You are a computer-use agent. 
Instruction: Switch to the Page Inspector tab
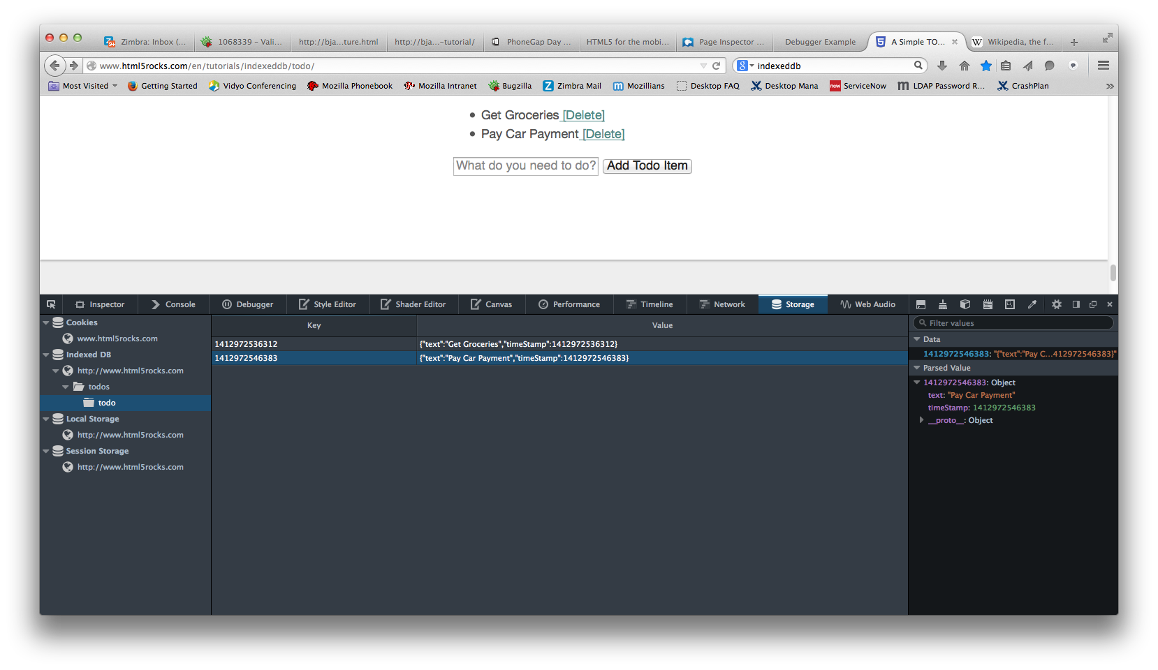click(x=724, y=42)
